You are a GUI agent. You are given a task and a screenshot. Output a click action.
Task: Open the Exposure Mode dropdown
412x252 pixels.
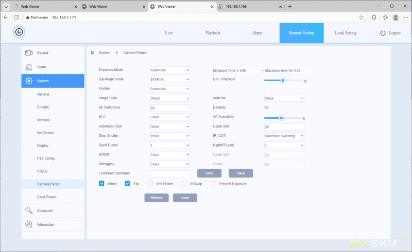pyautogui.click(x=170, y=70)
